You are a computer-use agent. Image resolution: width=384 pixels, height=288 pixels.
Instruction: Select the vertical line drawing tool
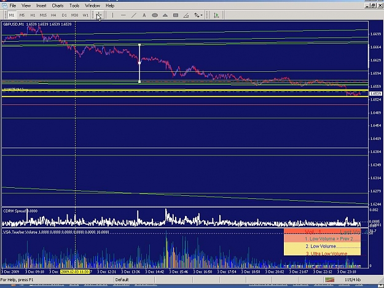coord(112,15)
